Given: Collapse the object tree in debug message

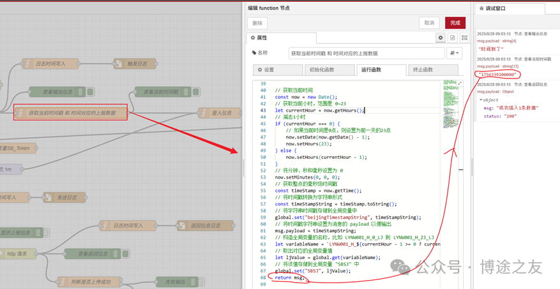Looking at the screenshot, I should pyautogui.click(x=481, y=100).
